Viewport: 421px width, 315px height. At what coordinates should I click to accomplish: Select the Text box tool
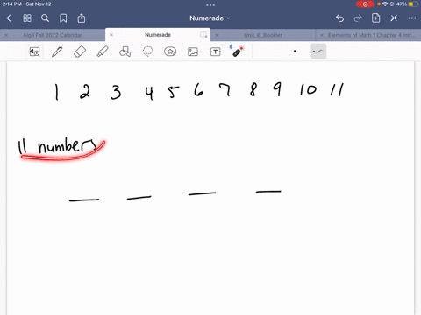[x=216, y=52]
